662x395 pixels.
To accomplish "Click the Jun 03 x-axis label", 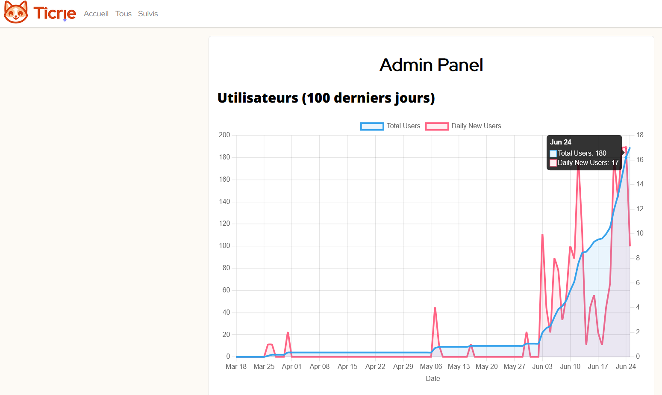I will (x=542, y=367).
